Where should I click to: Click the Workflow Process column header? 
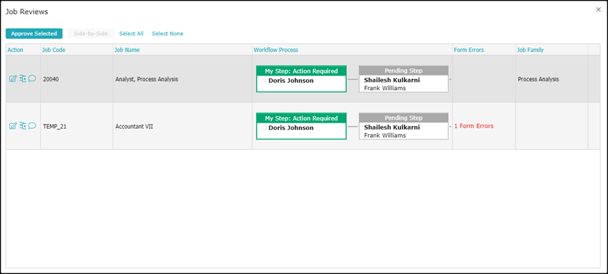point(275,50)
